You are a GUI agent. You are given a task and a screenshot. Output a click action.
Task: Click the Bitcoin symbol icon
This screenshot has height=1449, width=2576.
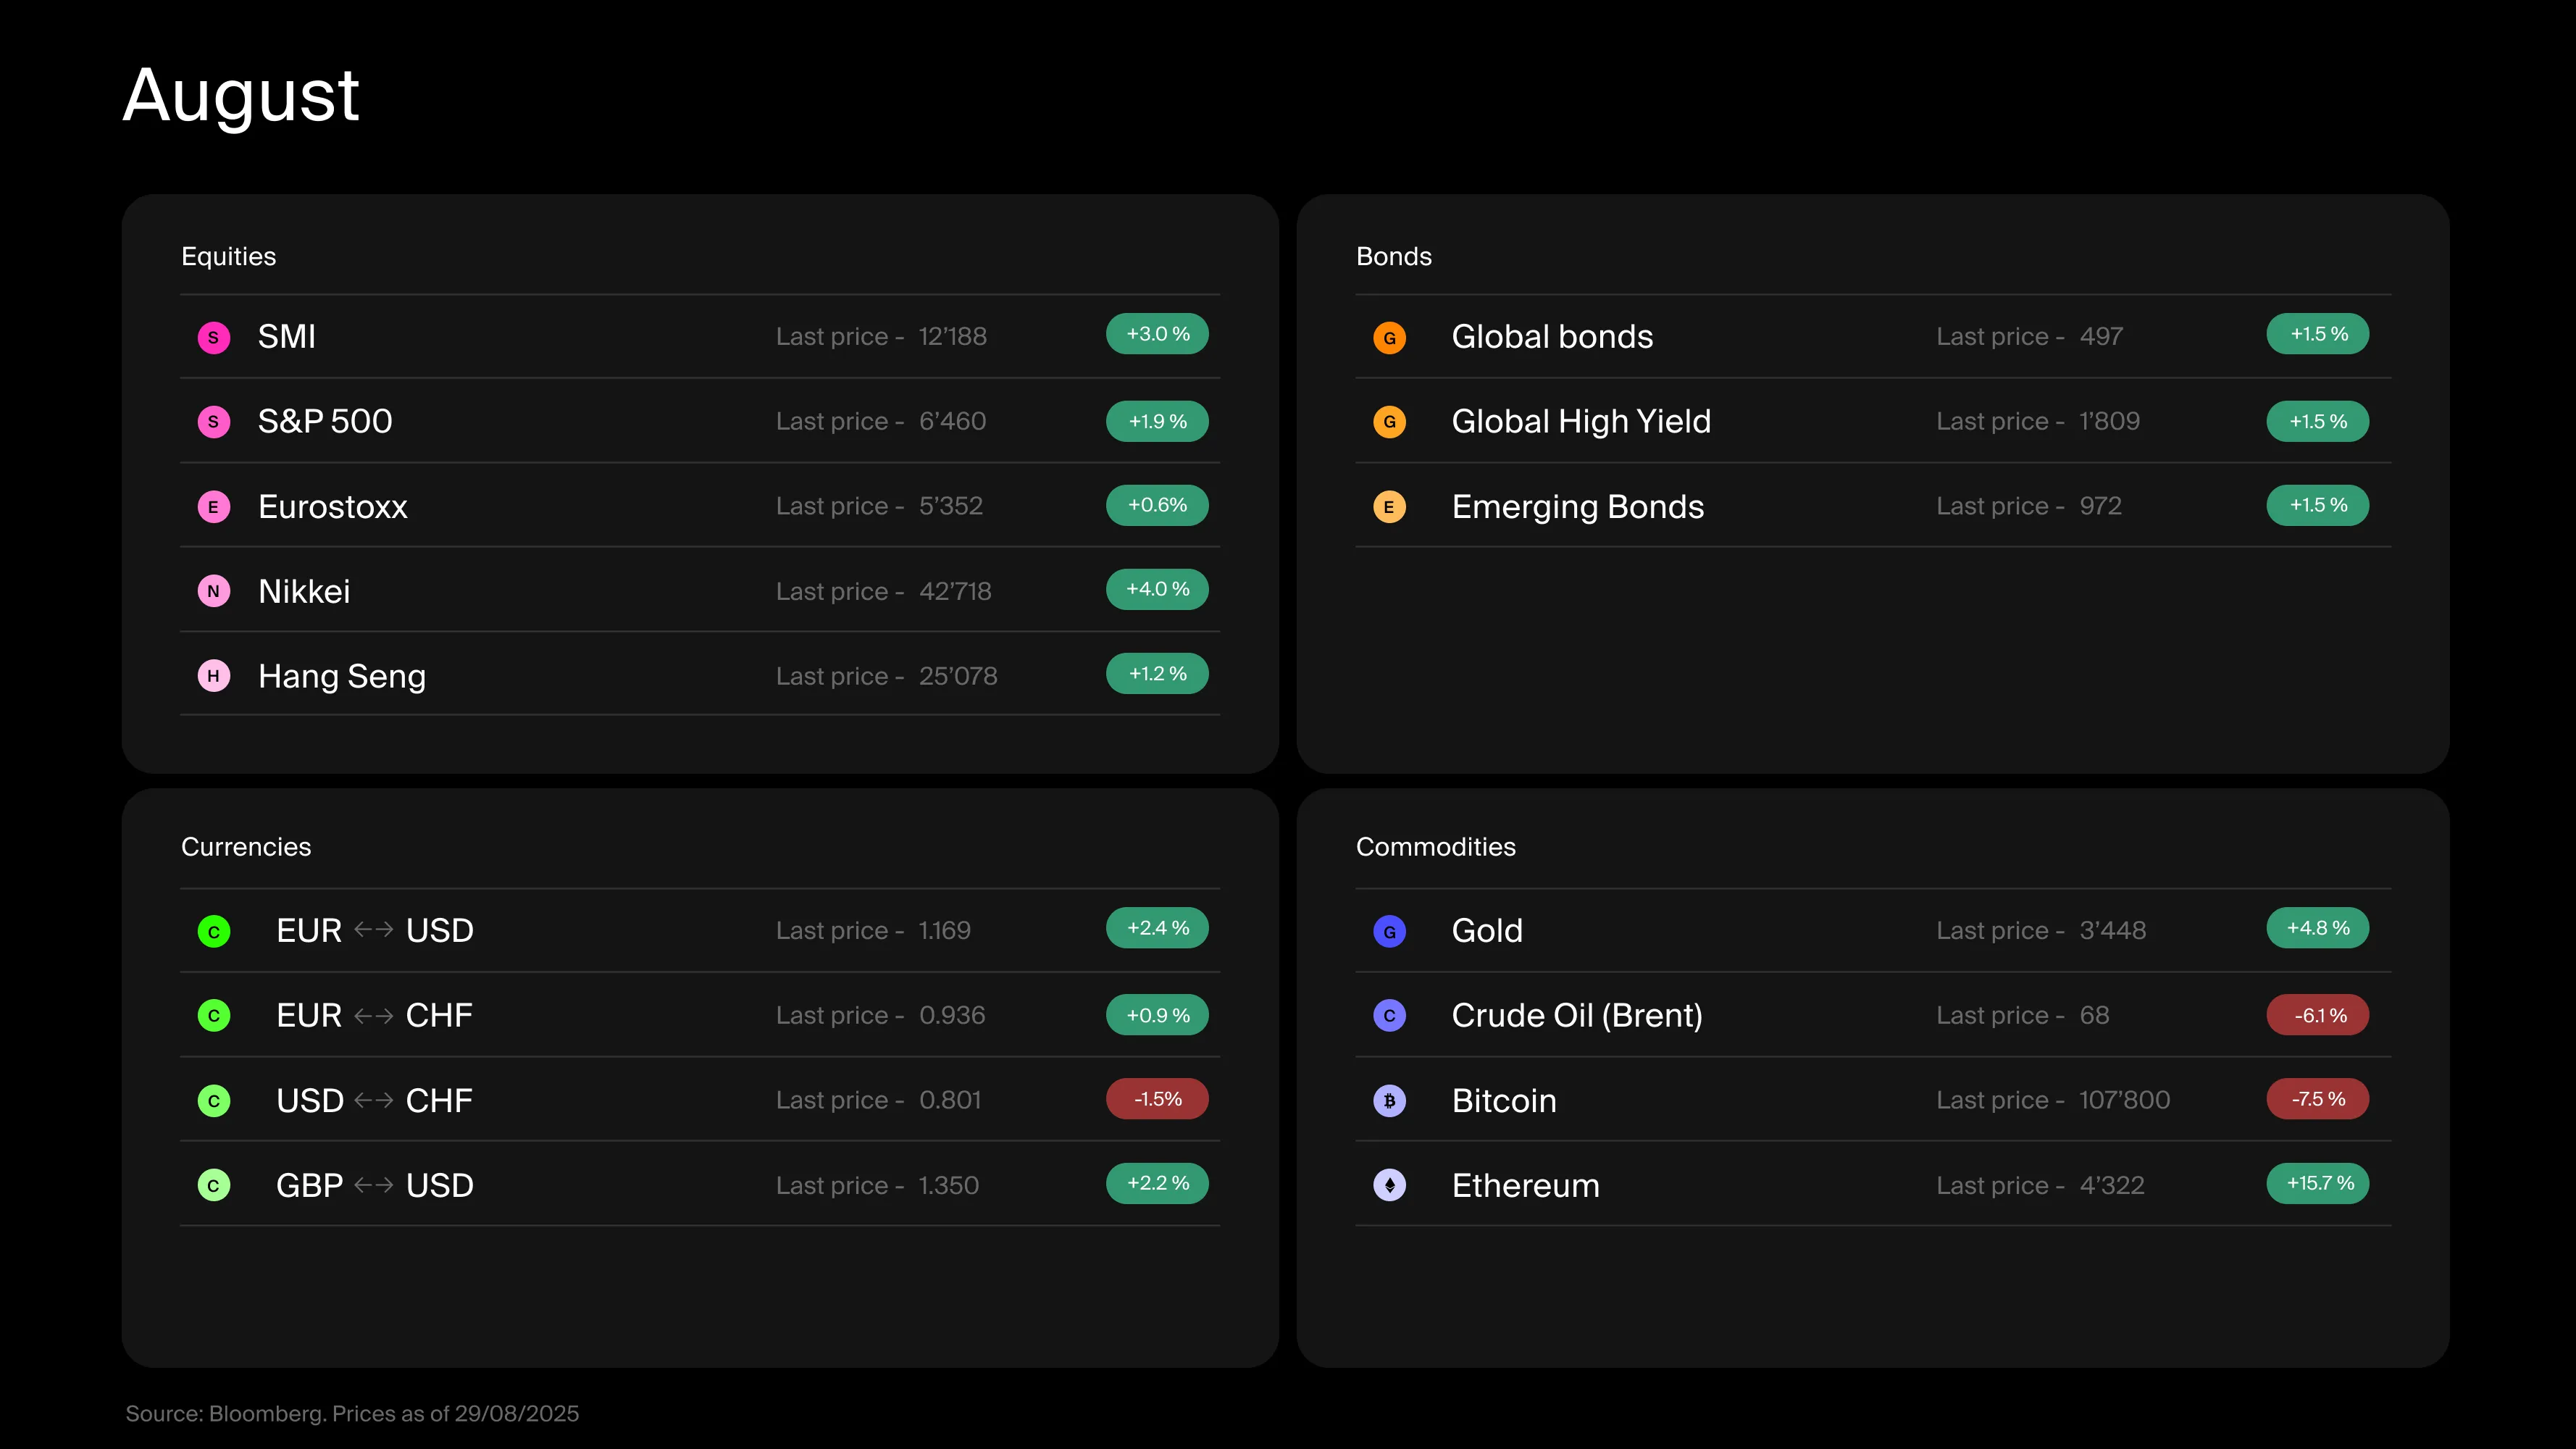(x=1389, y=1100)
